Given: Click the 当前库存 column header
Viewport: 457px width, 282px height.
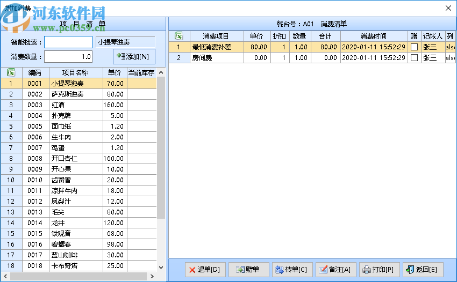Looking at the screenshot, I should 141,73.
